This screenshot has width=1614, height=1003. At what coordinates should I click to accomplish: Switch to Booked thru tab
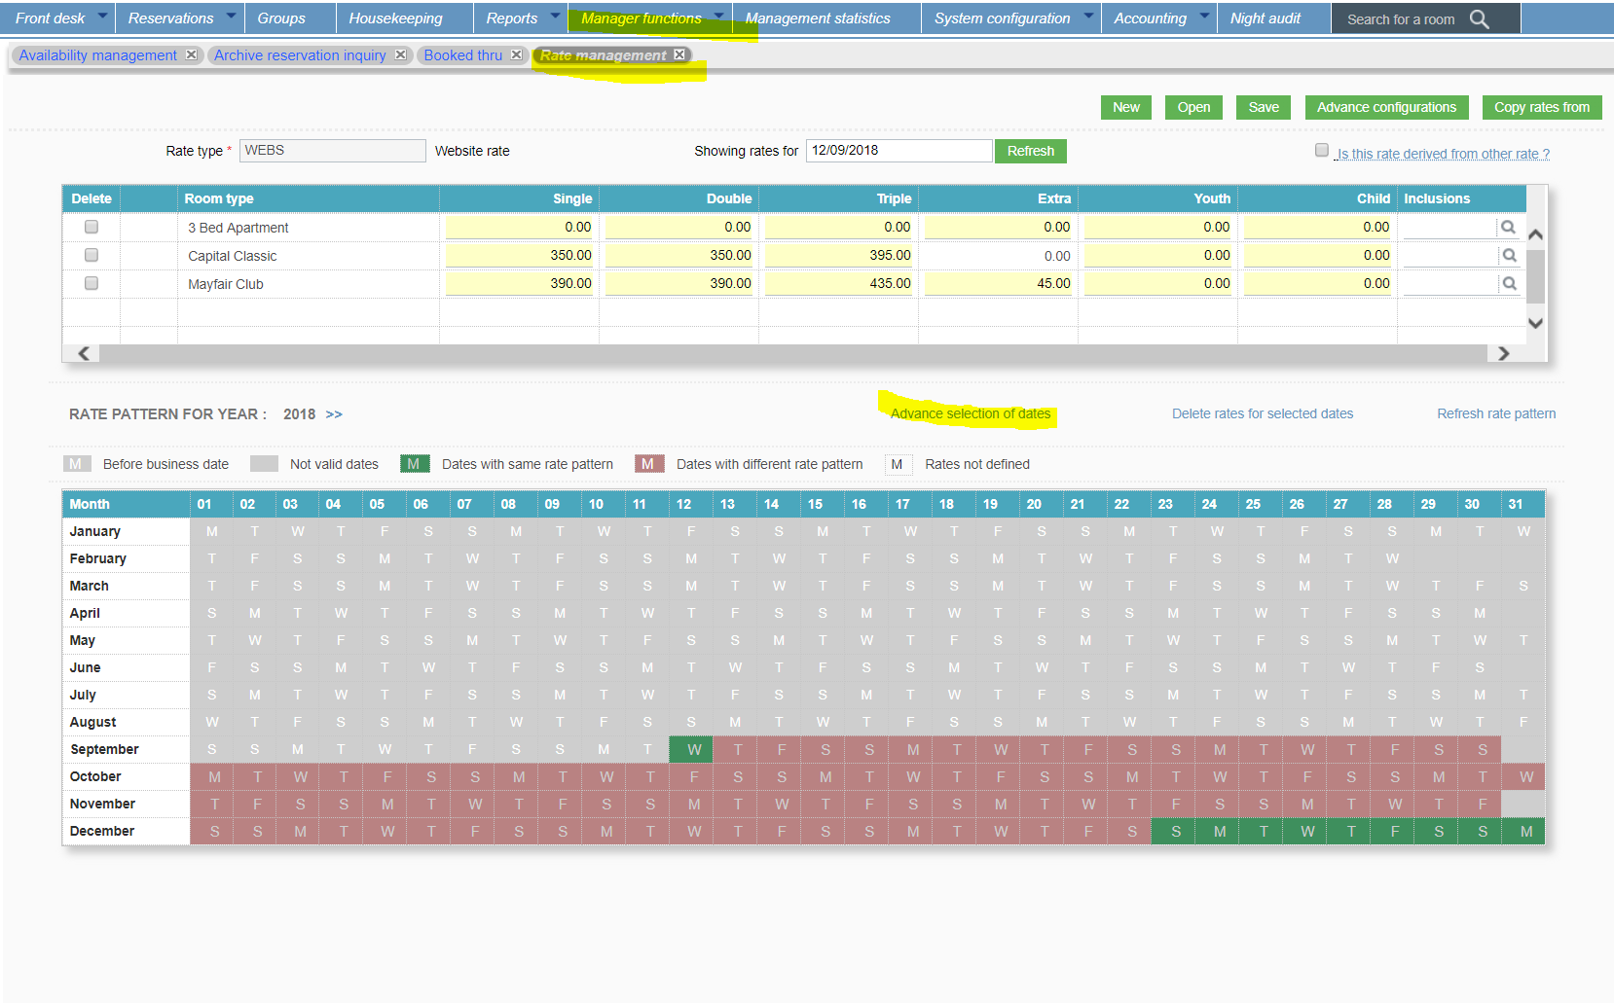463,55
